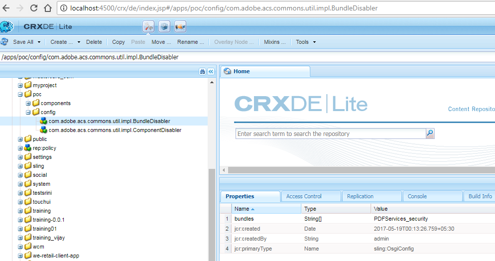Expand the public folder node

coord(20,139)
